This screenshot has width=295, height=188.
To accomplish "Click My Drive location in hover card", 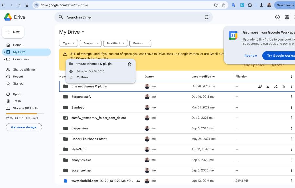I will tap(82, 77).
